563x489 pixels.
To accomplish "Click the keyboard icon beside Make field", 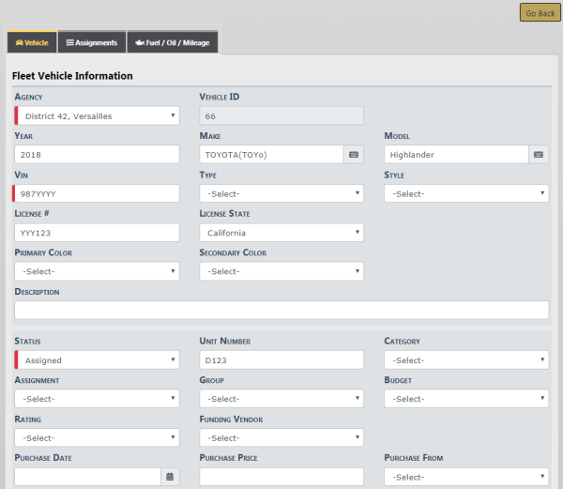I will coord(354,155).
